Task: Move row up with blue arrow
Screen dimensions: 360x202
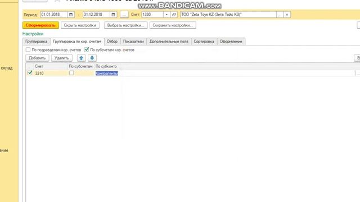Action: tap(81, 58)
